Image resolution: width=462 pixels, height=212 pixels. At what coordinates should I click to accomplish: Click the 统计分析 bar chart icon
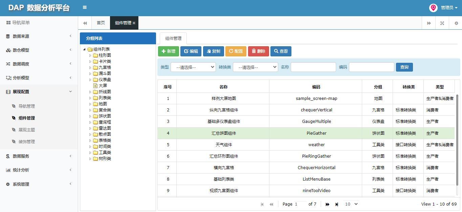(x=8, y=170)
